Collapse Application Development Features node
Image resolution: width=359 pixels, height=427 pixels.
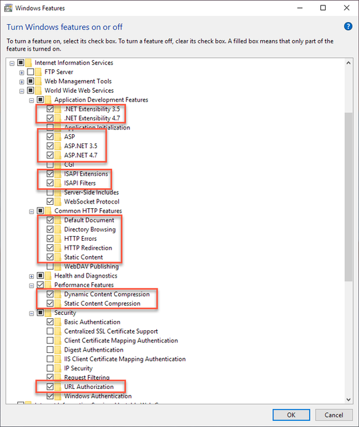point(31,101)
